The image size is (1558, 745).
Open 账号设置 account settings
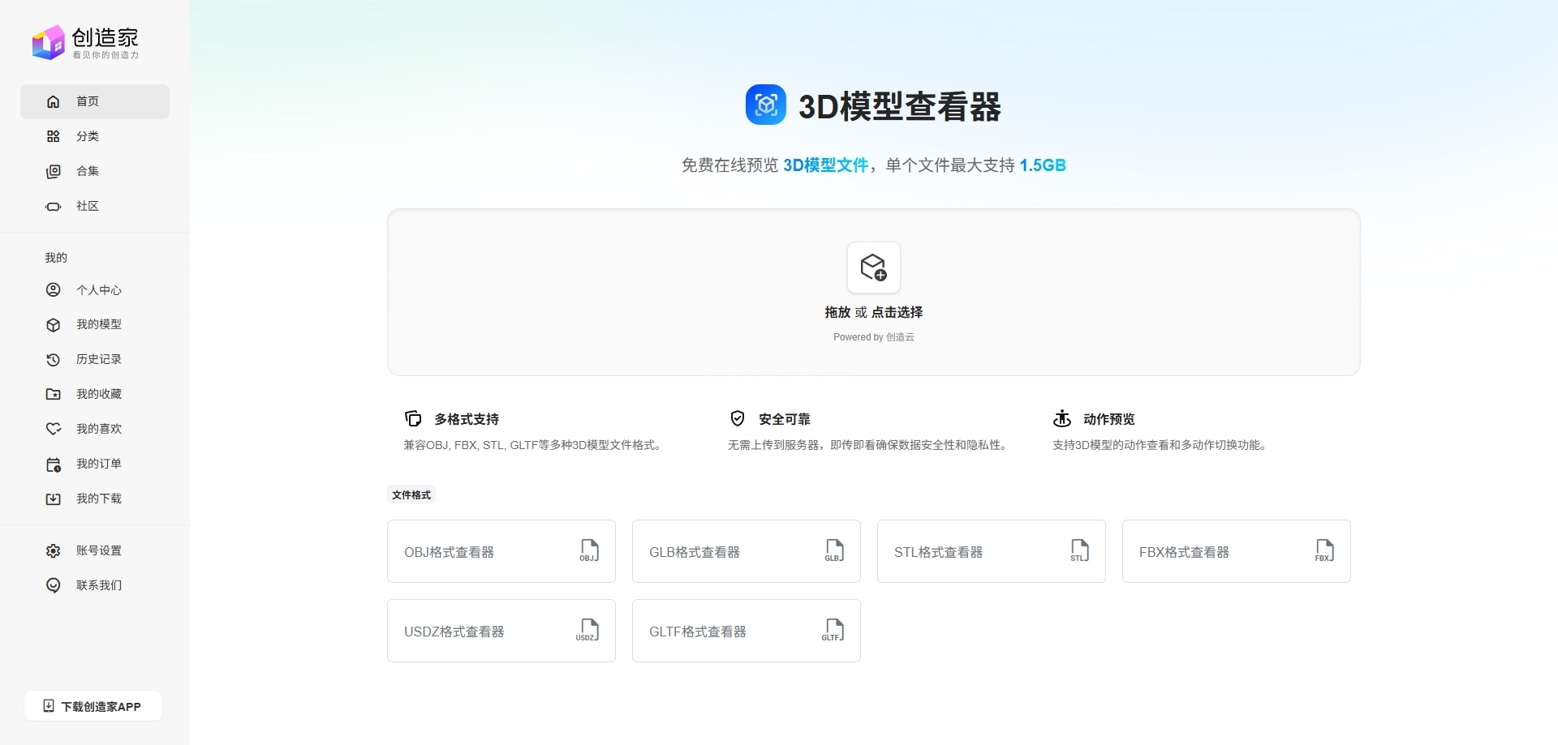click(x=98, y=550)
